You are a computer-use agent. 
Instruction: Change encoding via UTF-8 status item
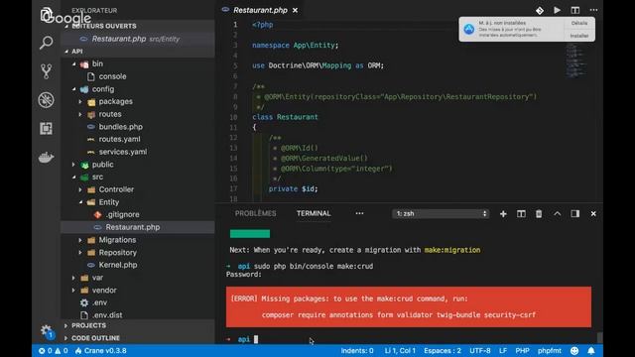click(480, 350)
